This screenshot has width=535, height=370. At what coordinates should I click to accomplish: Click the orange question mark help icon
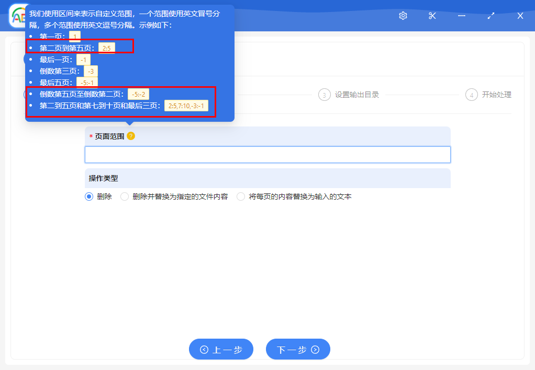130,135
